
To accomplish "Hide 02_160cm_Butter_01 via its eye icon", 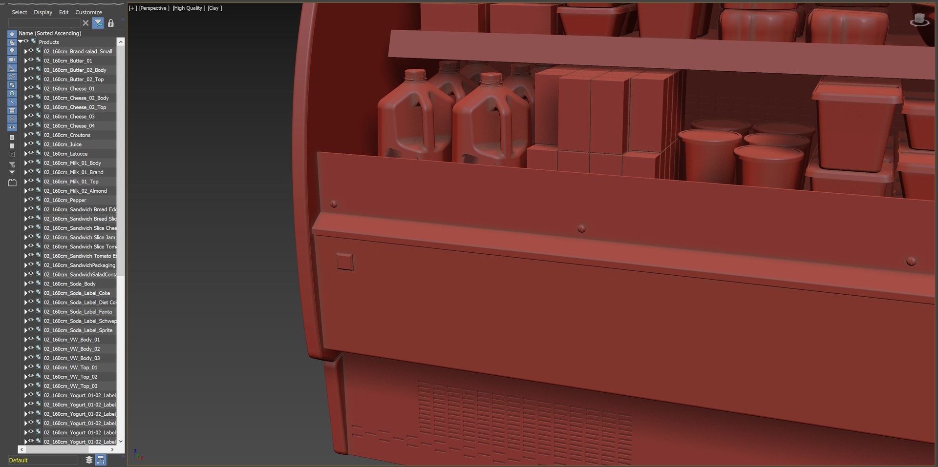I will (31, 60).
